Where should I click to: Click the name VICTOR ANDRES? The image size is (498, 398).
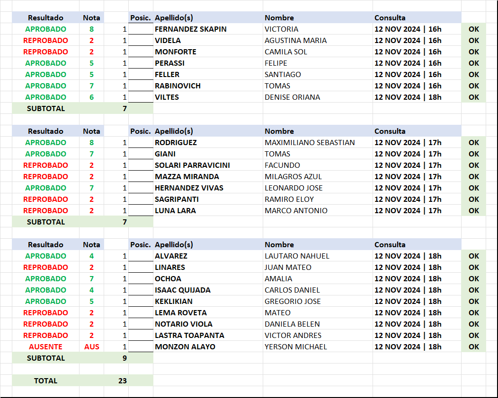[293, 336]
